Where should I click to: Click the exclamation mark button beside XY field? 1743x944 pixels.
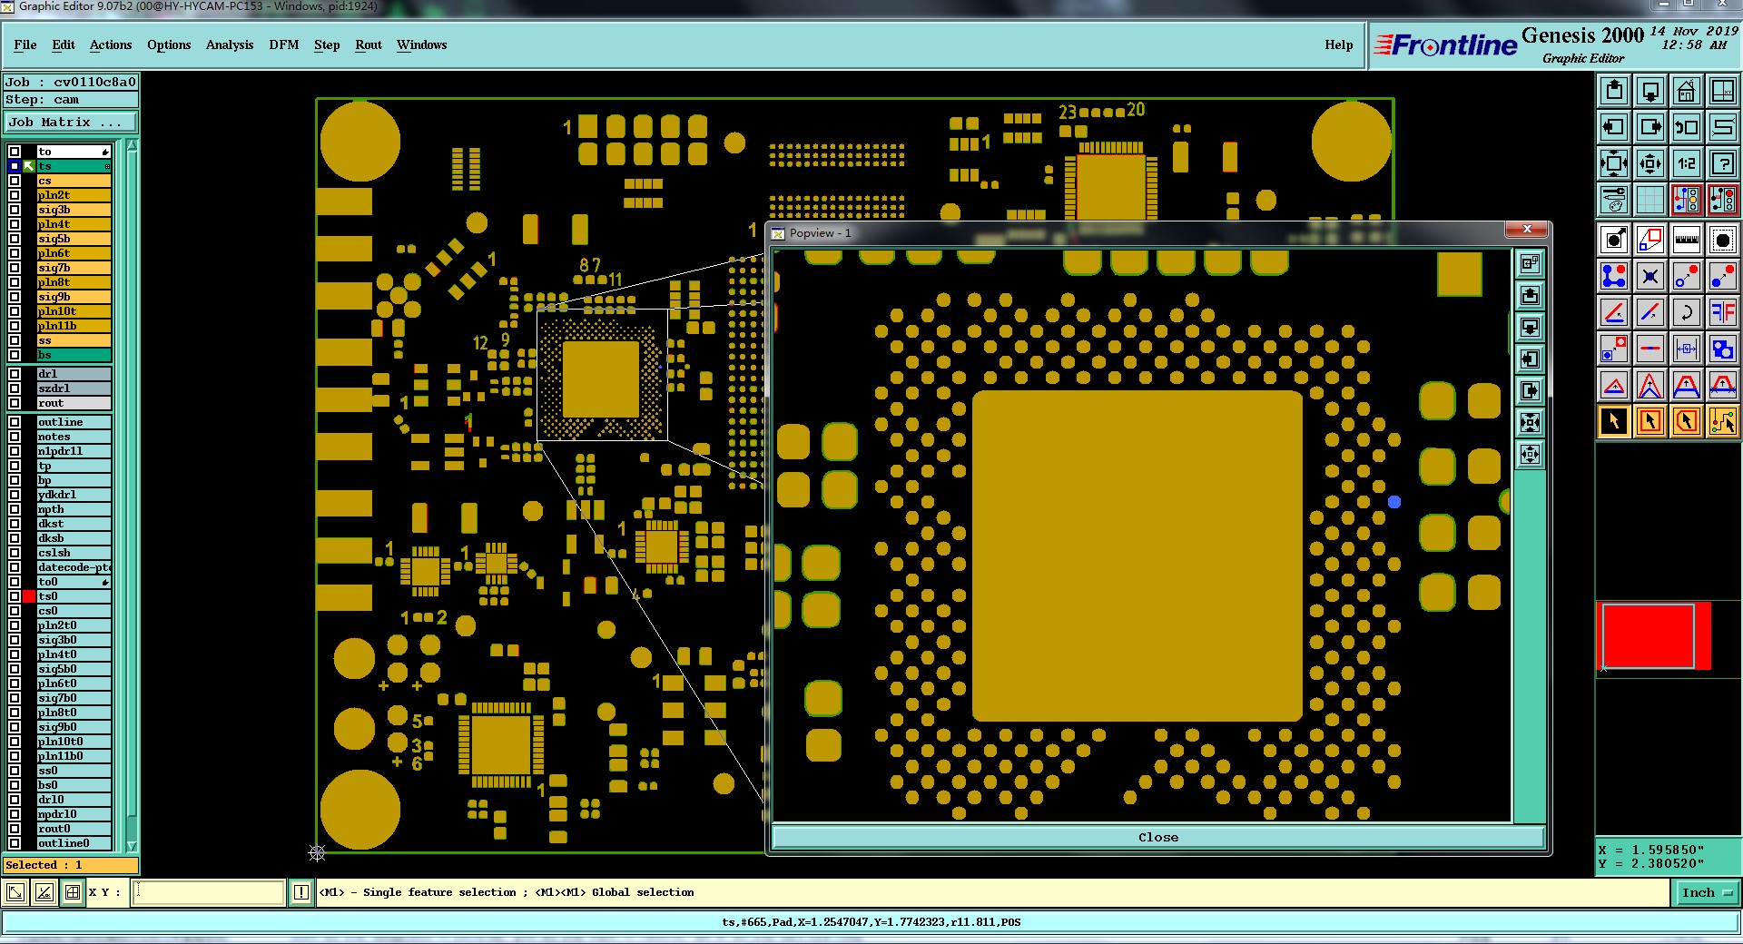(x=301, y=892)
